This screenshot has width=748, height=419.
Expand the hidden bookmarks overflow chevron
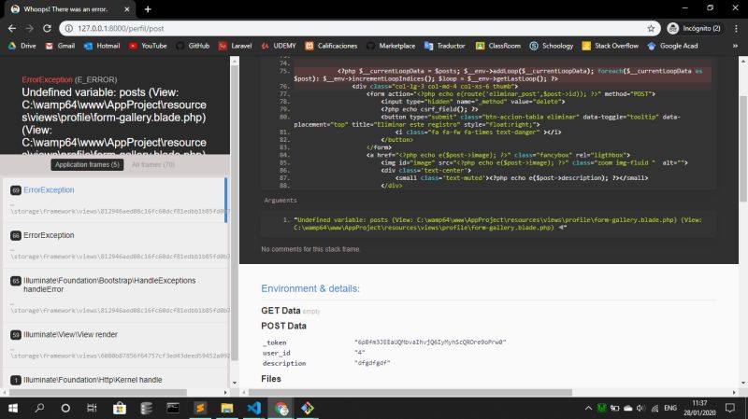coord(735,46)
